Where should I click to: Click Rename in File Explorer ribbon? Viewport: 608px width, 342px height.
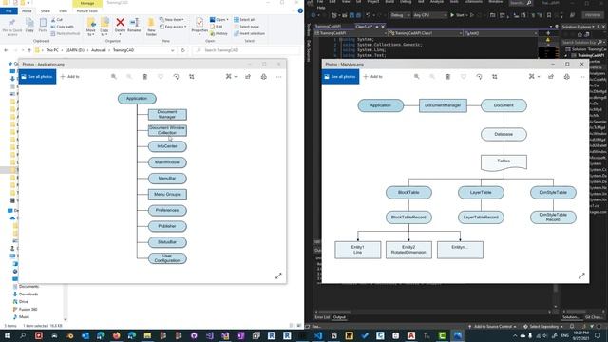pos(134,26)
